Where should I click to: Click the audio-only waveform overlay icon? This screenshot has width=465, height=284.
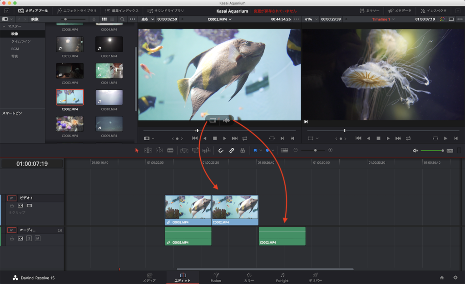(226, 120)
